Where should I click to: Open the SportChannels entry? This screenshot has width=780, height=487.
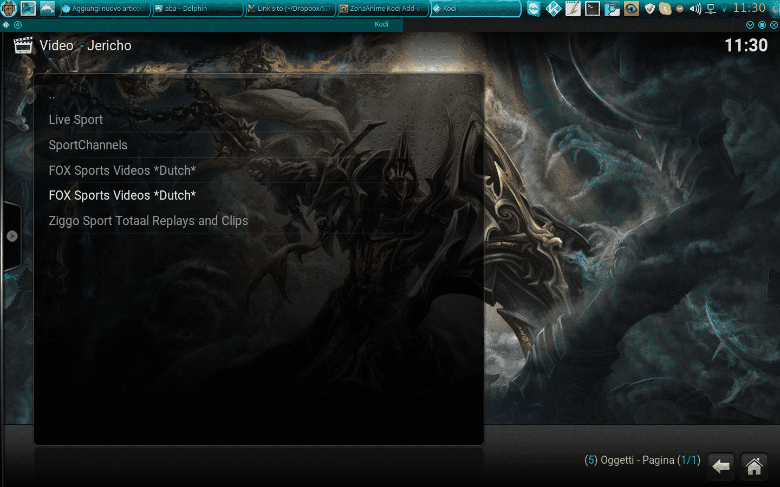pos(258,145)
